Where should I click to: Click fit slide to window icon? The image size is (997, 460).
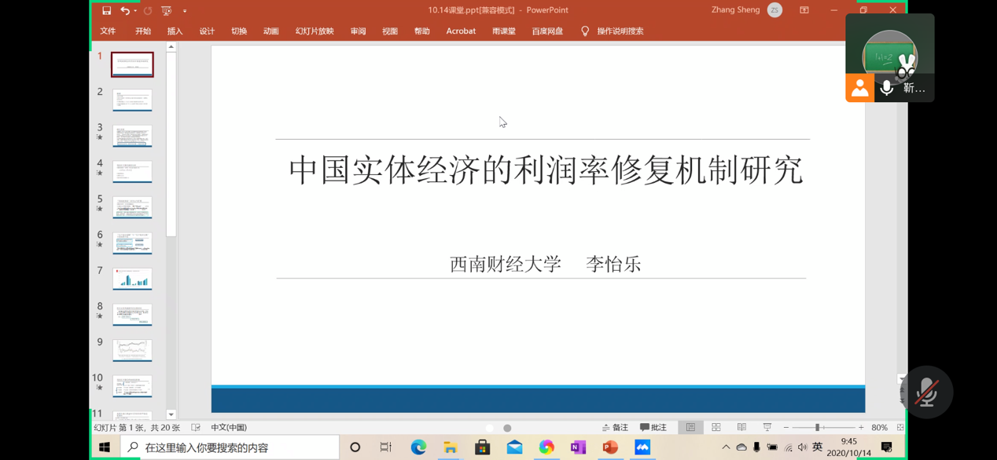click(x=900, y=428)
